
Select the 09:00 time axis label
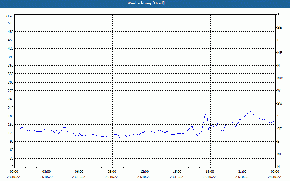(112, 172)
